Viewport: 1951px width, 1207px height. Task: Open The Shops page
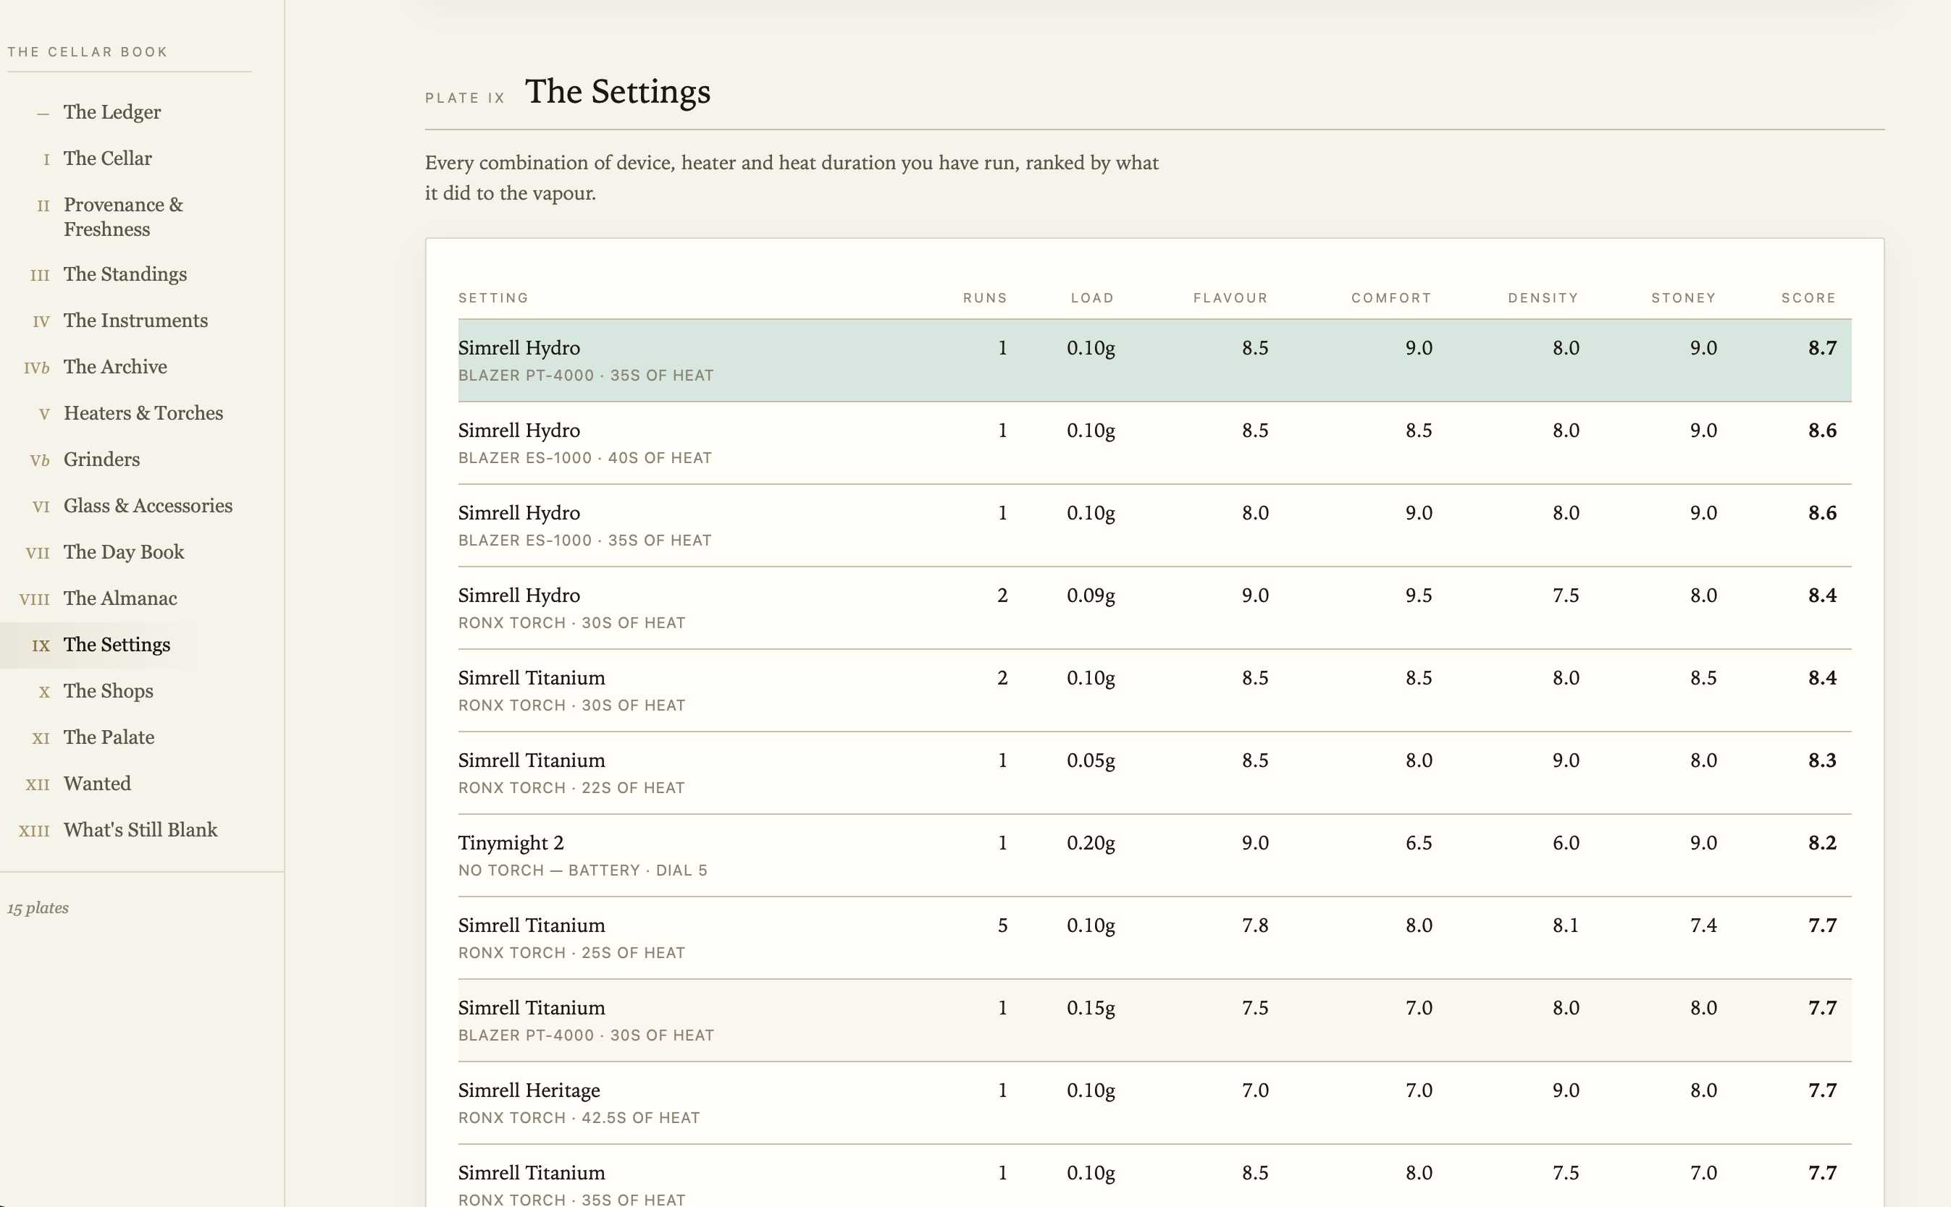(x=108, y=690)
